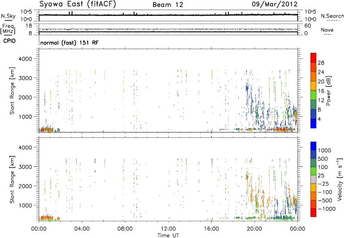This screenshot has height=238, width=344.
Task: Click the '500' label on Velocity colorbar
Action: point(323,159)
